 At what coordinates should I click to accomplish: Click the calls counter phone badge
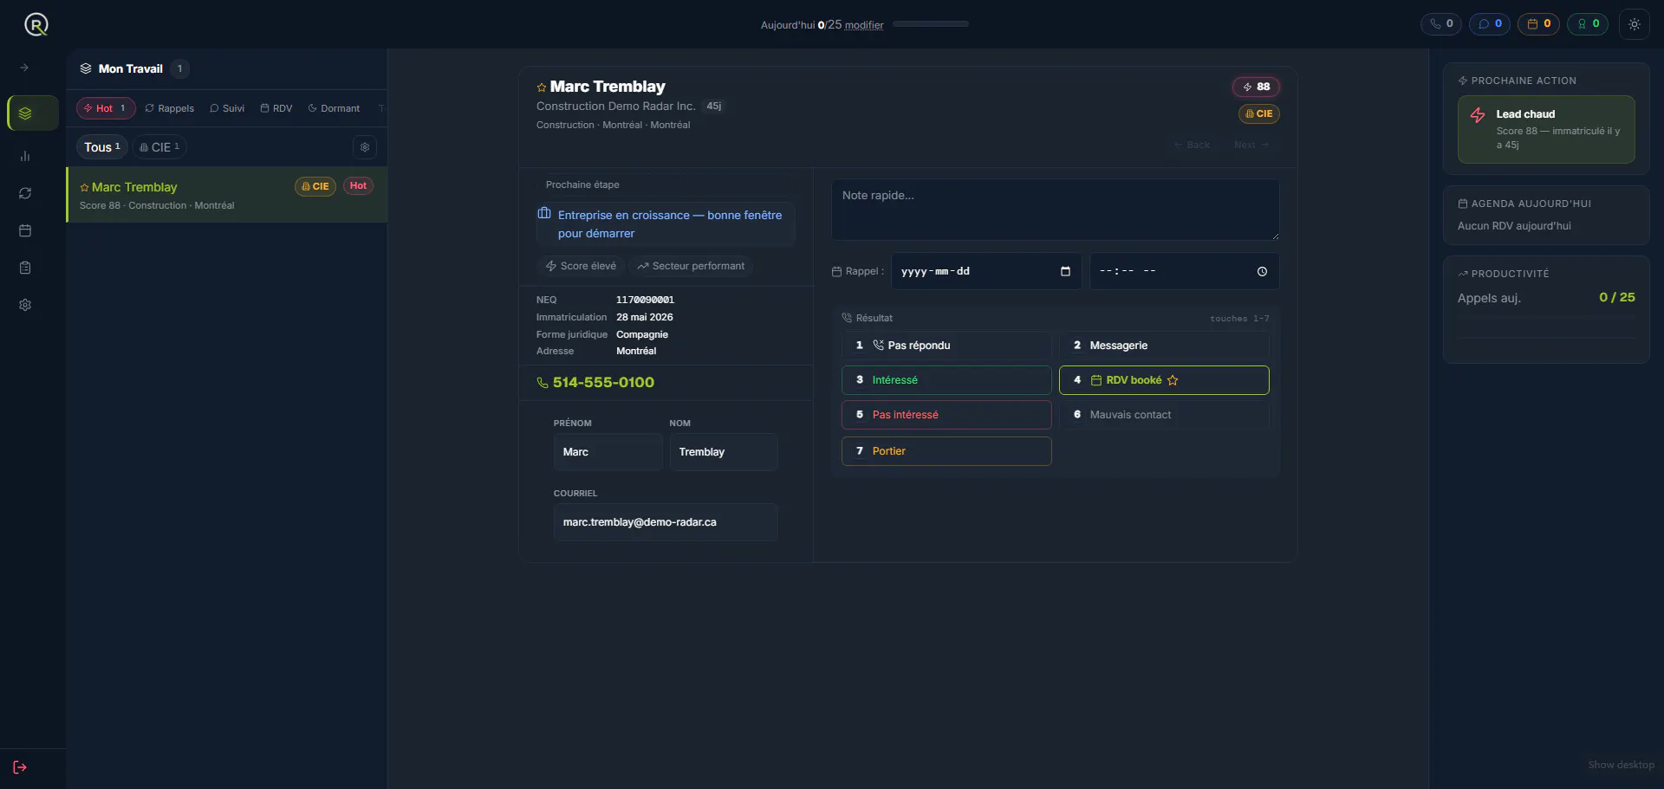click(x=1441, y=24)
